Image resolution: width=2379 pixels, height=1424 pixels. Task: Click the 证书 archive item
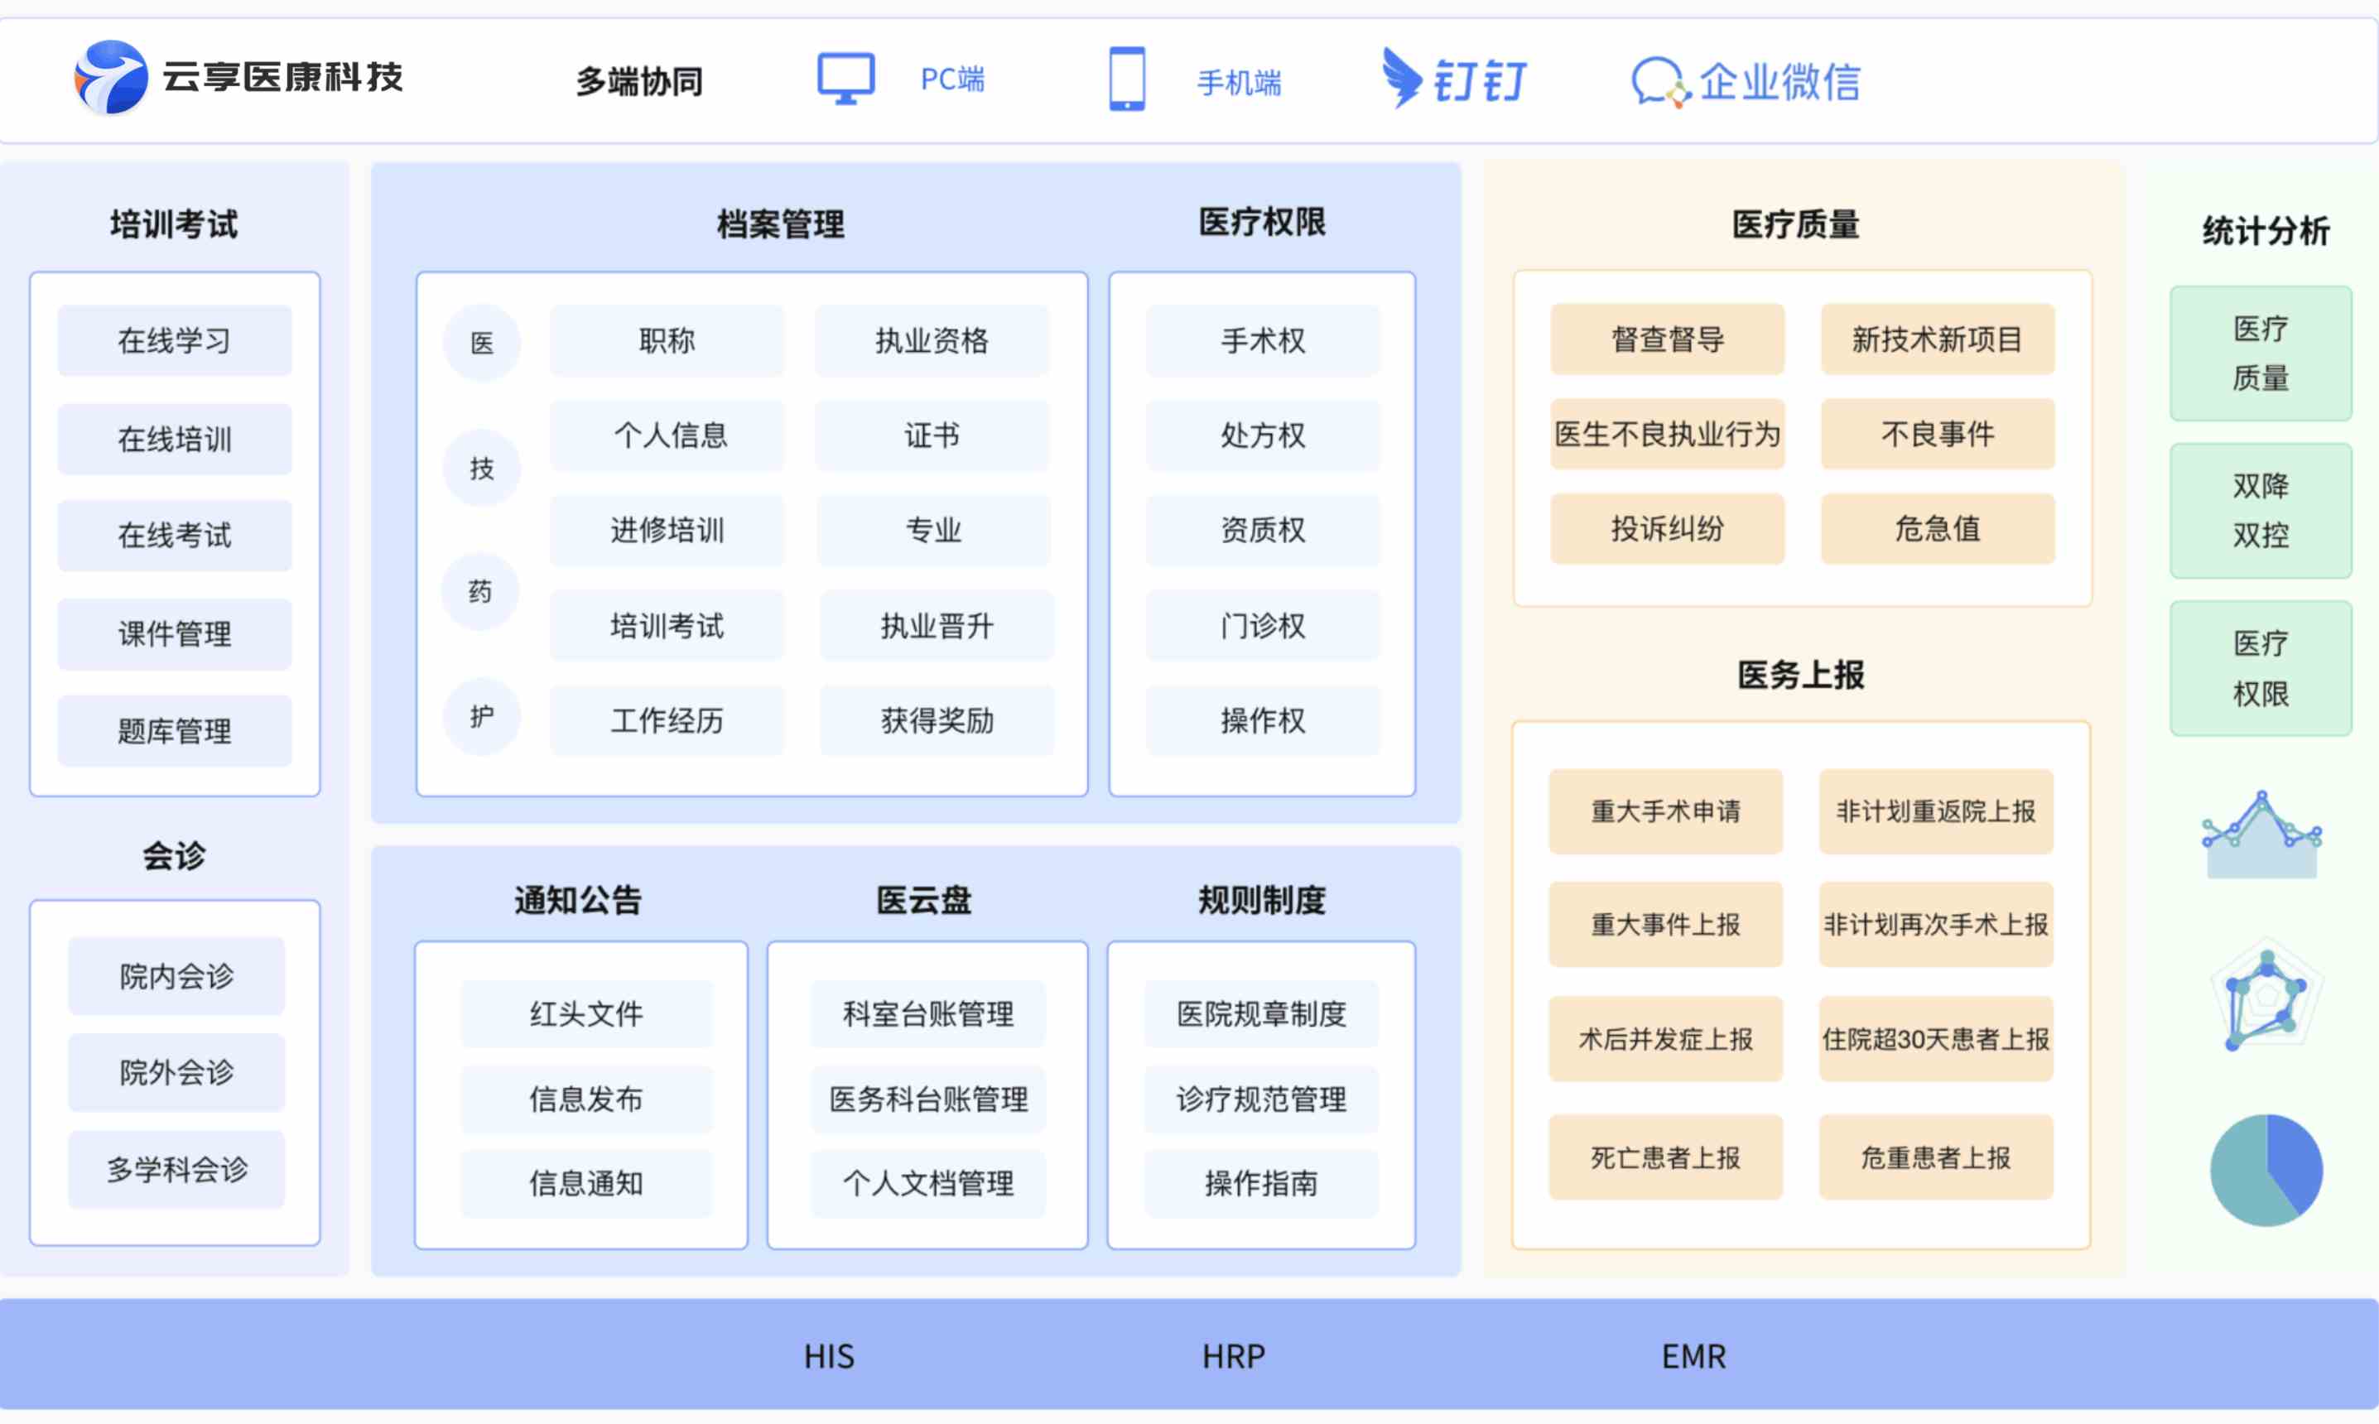coord(932,435)
